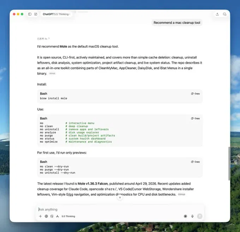Start a new chat with compose icon
This screenshot has width=240, height=232.
point(36,14)
